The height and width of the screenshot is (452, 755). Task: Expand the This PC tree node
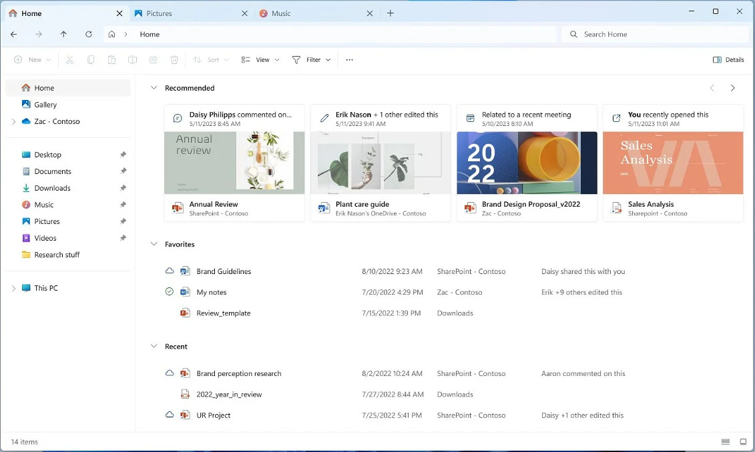(13, 288)
